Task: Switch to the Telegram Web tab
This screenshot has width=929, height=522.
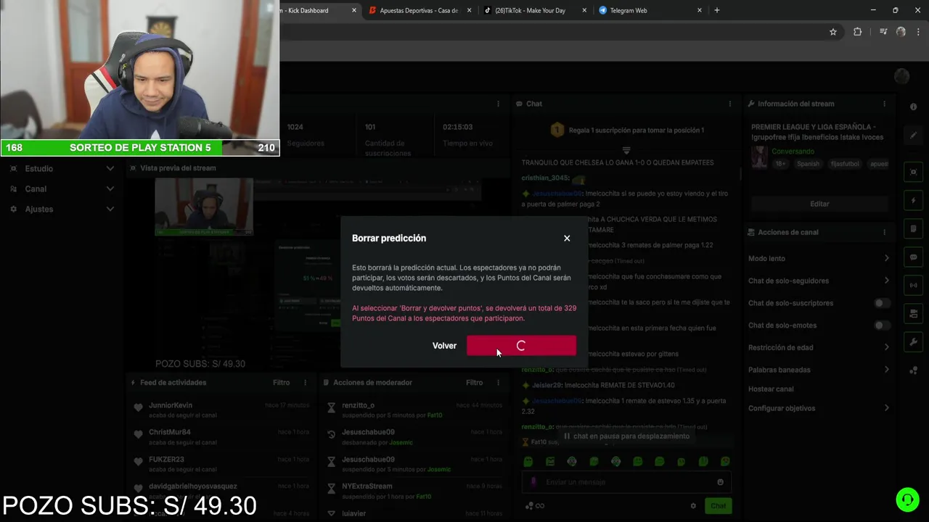Action: (650, 10)
